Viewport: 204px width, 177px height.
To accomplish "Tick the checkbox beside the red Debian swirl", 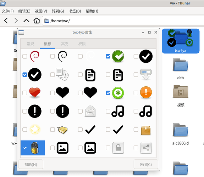I will 24,56.
